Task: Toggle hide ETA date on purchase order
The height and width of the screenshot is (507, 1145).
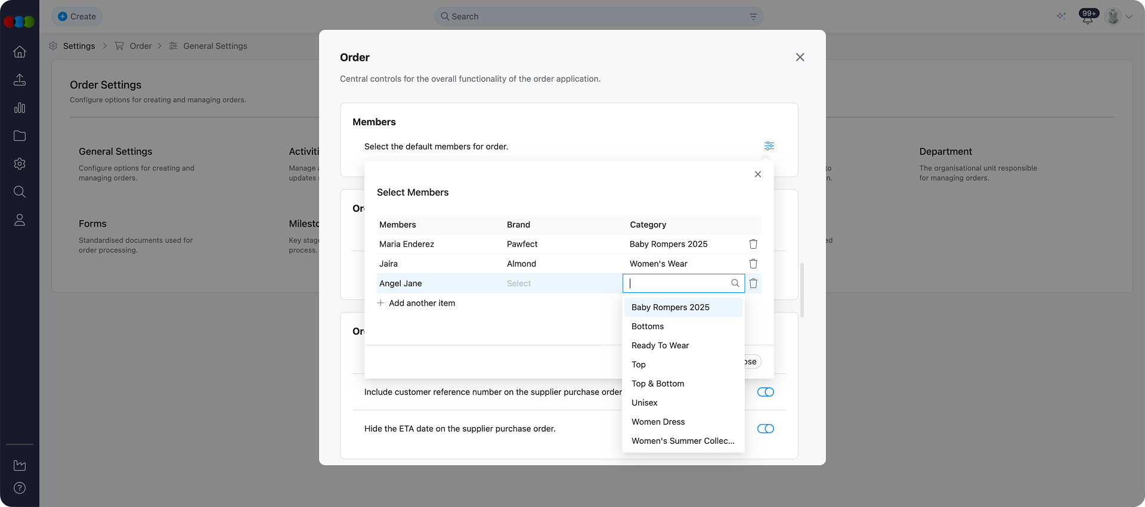Action: tap(765, 429)
